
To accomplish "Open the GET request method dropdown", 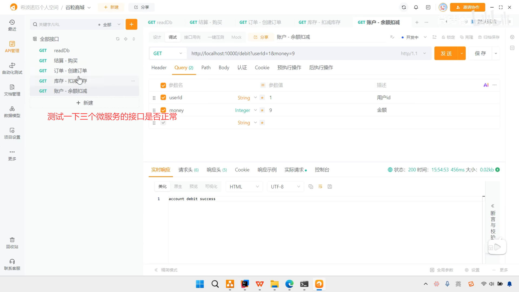I will (x=168, y=54).
